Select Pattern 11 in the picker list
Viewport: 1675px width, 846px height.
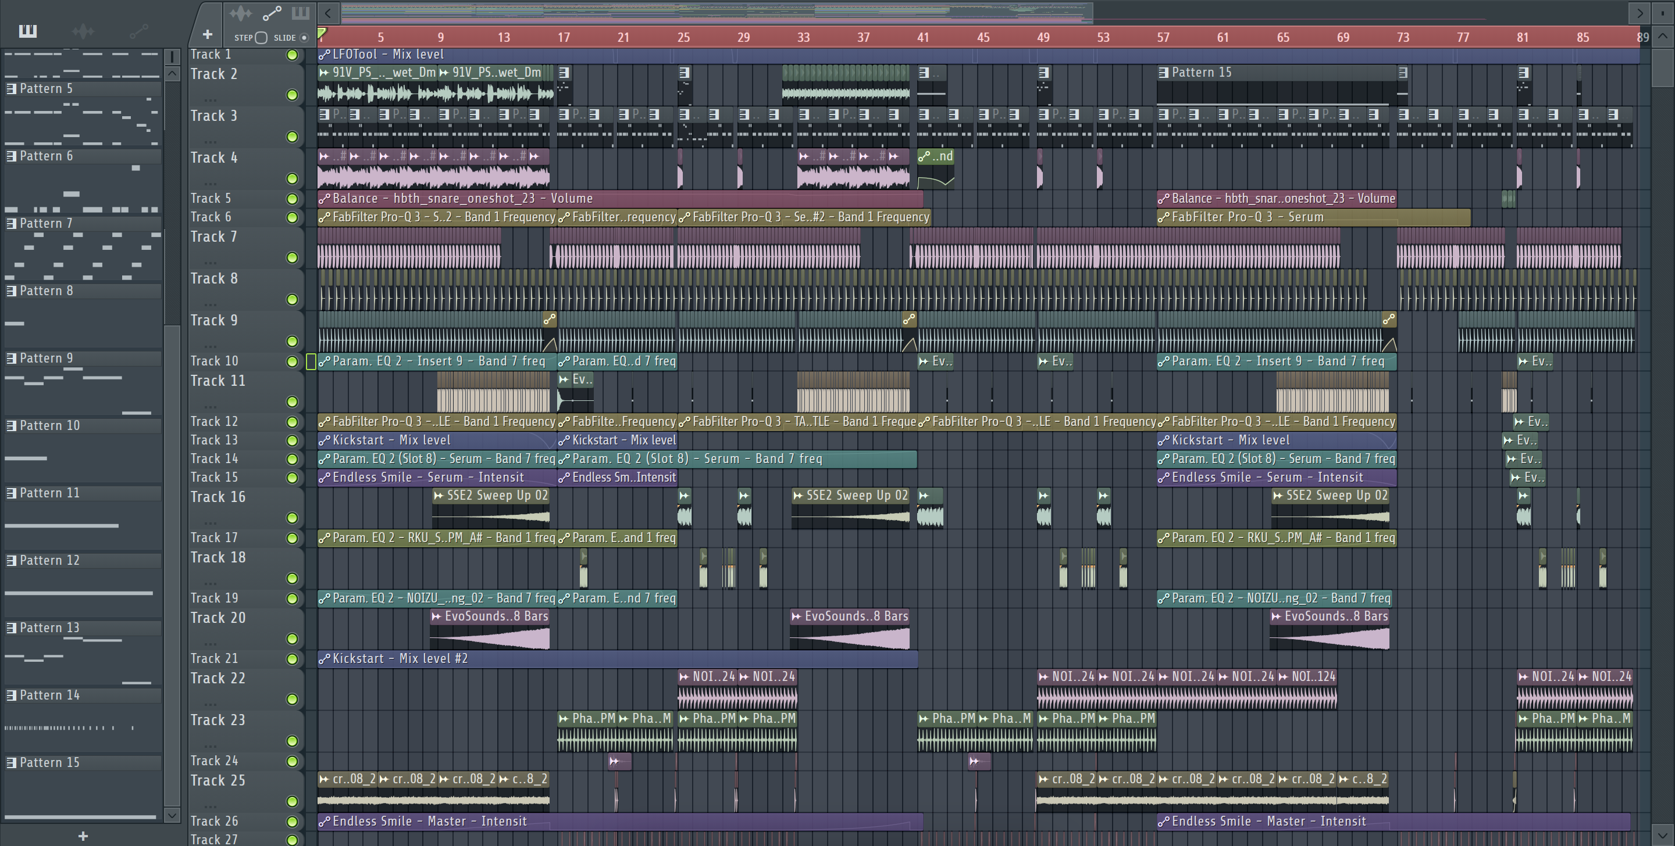83,493
